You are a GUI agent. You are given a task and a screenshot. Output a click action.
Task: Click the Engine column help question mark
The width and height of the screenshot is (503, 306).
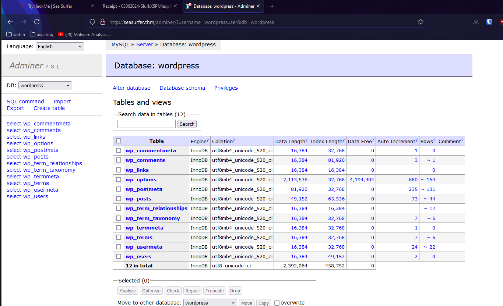click(x=208, y=140)
